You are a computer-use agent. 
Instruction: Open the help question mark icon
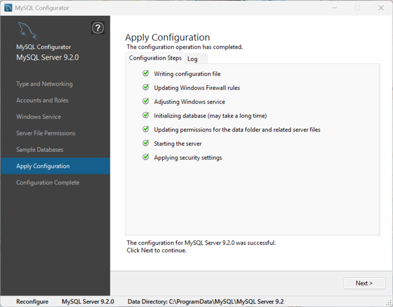(x=98, y=28)
